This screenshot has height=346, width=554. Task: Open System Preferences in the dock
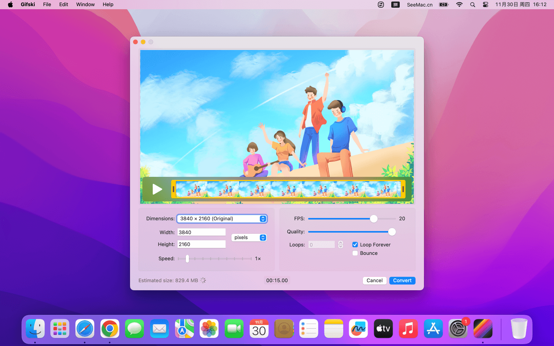point(458,329)
